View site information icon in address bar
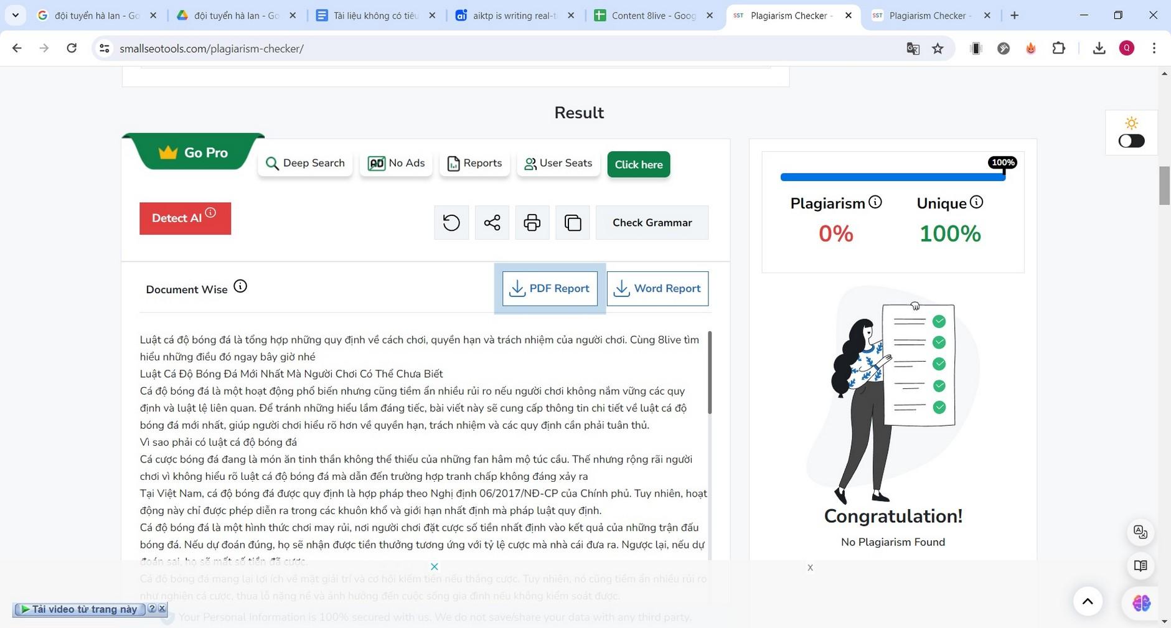This screenshot has height=628, width=1171. (105, 48)
